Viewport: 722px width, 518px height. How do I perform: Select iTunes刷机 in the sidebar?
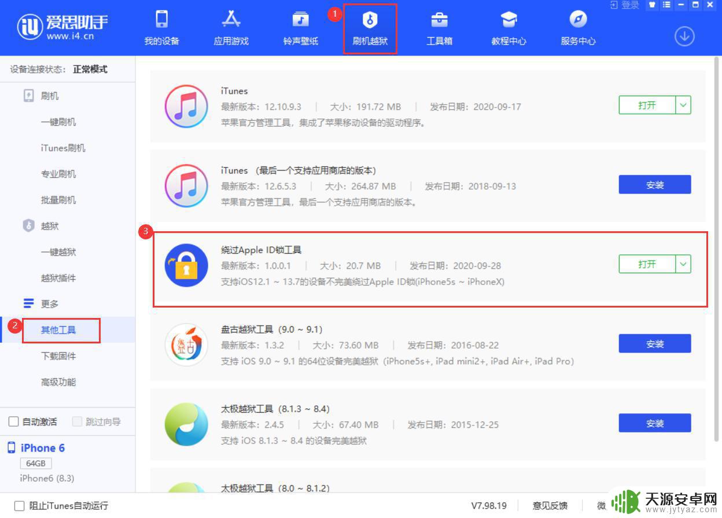pyautogui.click(x=63, y=148)
